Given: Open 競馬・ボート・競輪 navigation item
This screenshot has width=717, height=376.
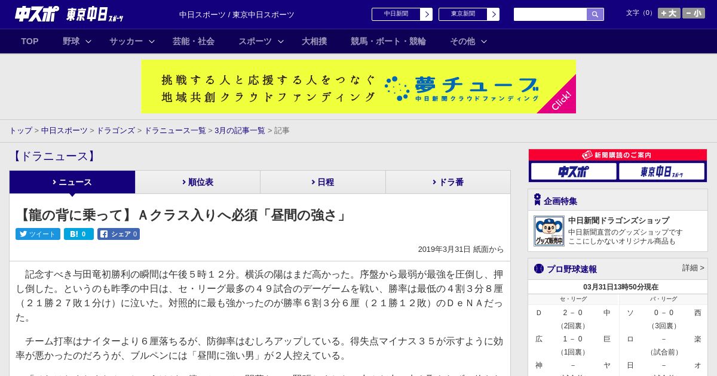Looking at the screenshot, I should point(388,41).
